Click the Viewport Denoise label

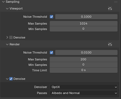[x=19, y=37]
